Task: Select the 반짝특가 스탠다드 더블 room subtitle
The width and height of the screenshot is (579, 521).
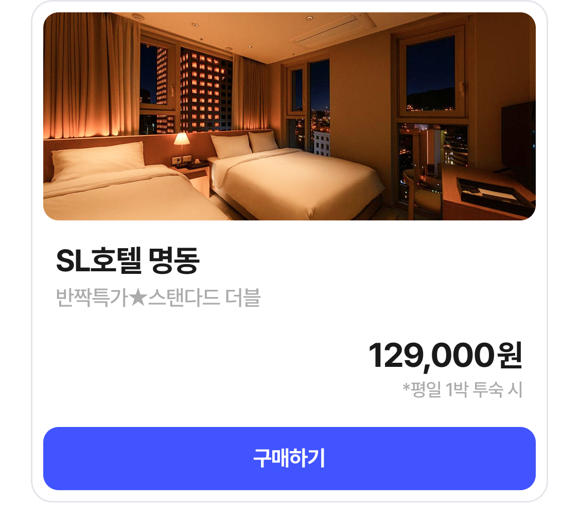Action: point(159,297)
